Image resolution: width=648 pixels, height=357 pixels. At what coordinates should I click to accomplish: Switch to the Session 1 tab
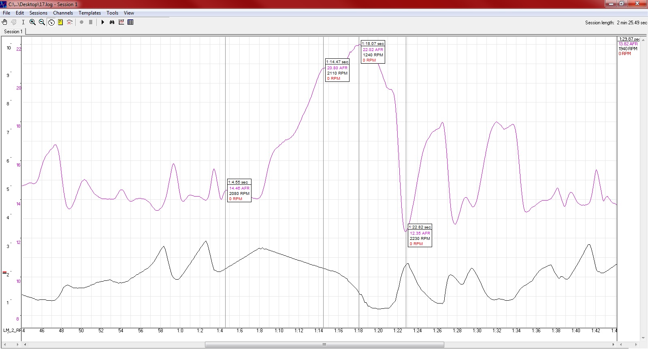point(13,32)
